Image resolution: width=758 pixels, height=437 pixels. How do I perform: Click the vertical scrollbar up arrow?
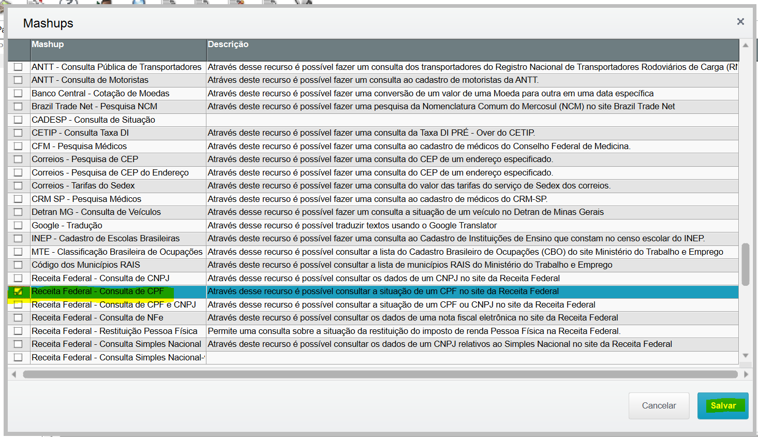click(746, 46)
